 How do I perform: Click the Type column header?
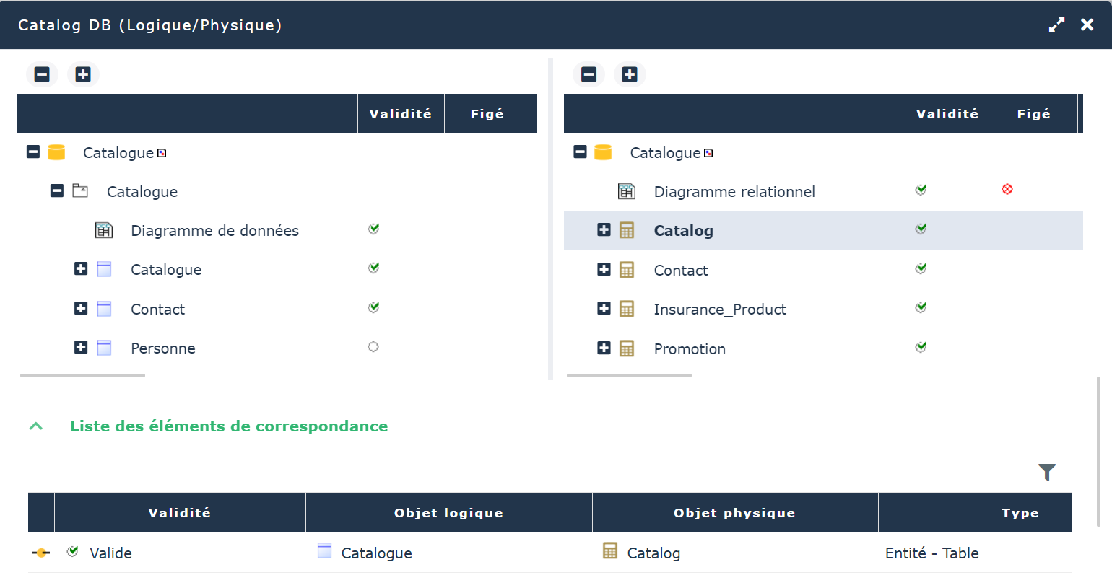1020,513
